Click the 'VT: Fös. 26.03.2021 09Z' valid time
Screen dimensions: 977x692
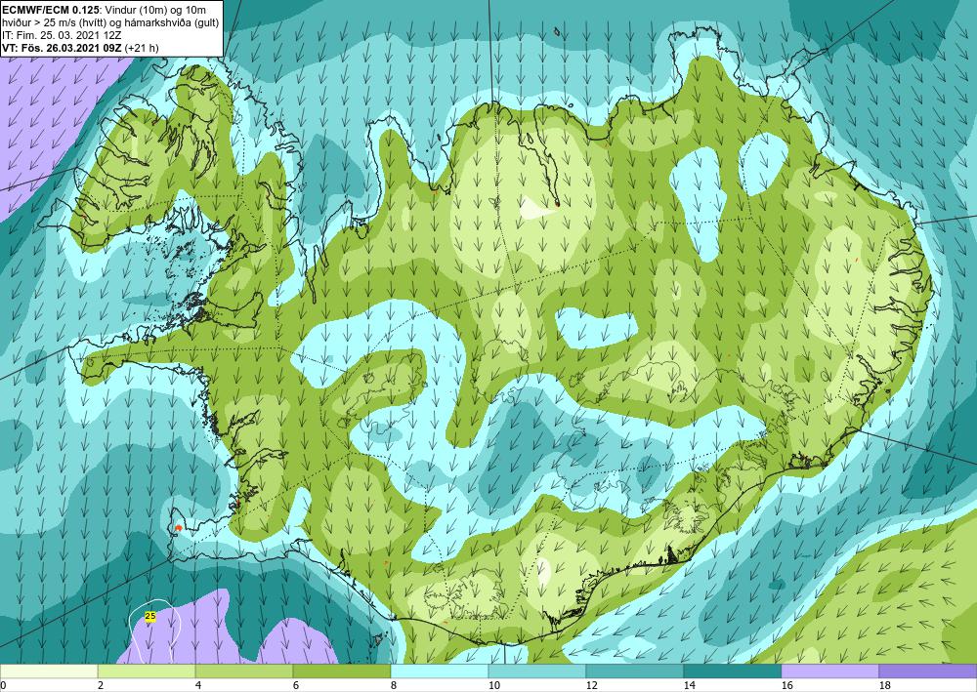click(63, 48)
